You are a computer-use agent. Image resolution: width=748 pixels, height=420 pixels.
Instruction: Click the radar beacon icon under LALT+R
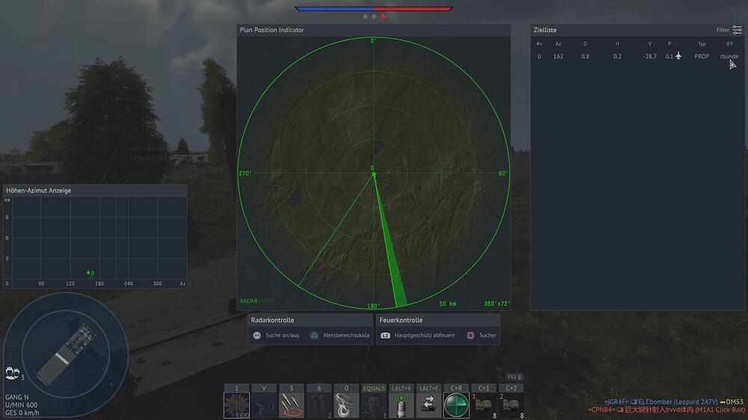pyautogui.click(x=401, y=404)
